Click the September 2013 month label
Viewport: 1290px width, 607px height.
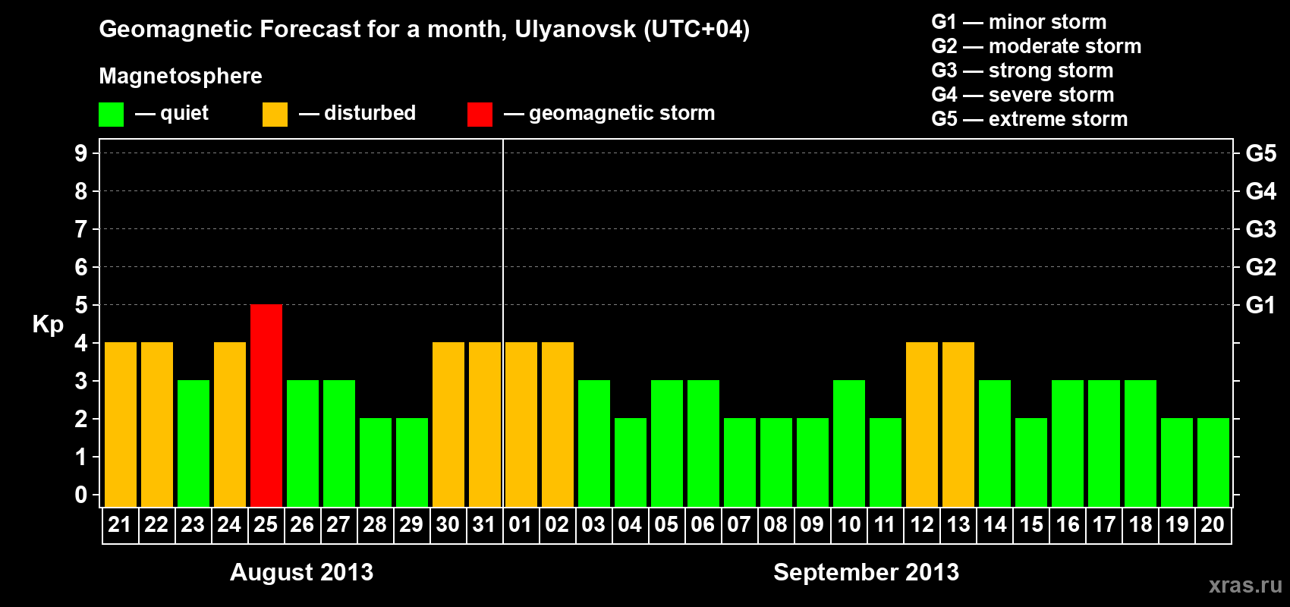coord(867,572)
